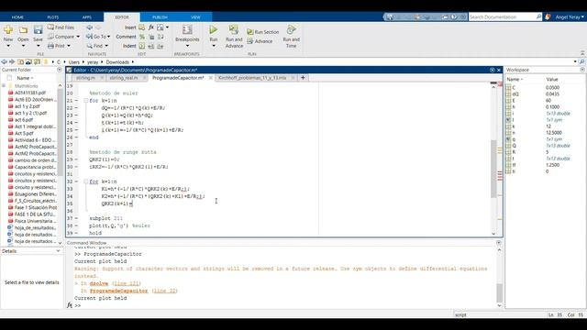Select the A01411381.pdf file

pyautogui.click(x=30, y=93)
